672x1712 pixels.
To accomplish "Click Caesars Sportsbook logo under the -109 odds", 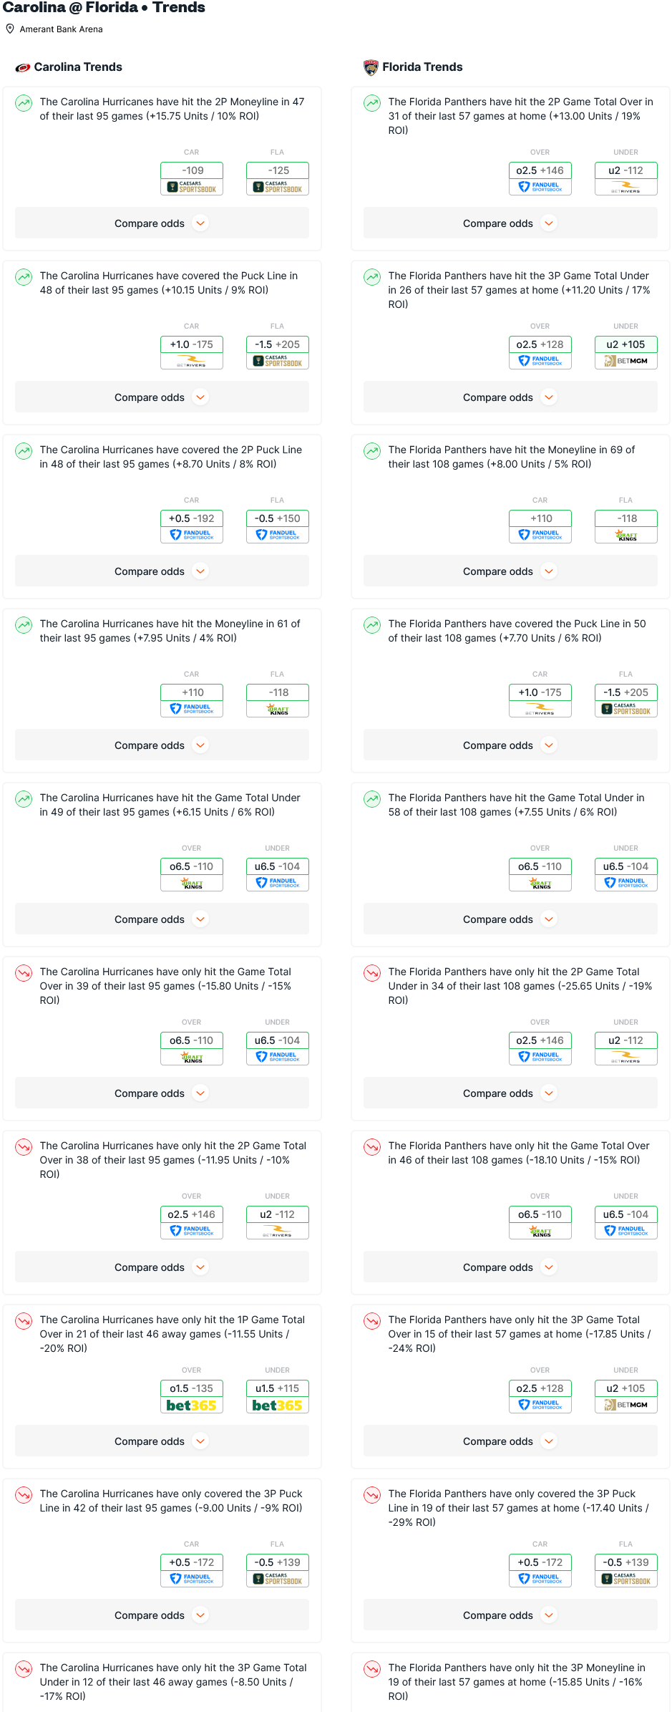I will (x=191, y=188).
